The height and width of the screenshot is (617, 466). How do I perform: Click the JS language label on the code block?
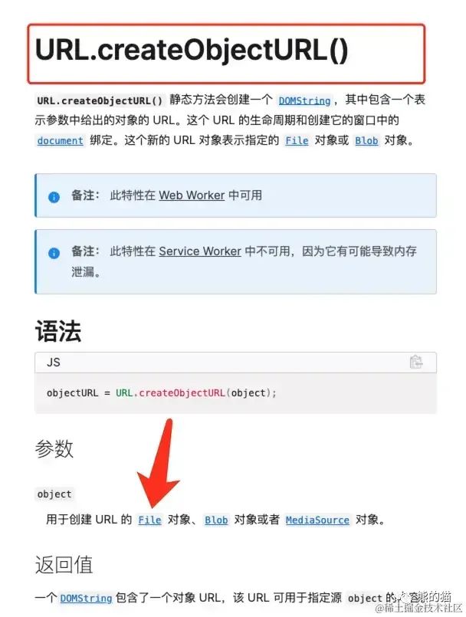pyautogui.click(x=54, y=362)
